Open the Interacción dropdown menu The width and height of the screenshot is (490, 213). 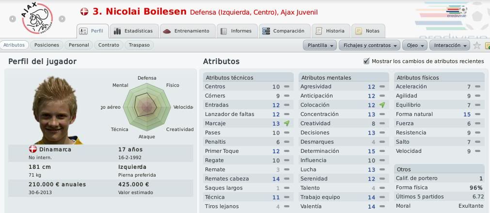point(449,45)
